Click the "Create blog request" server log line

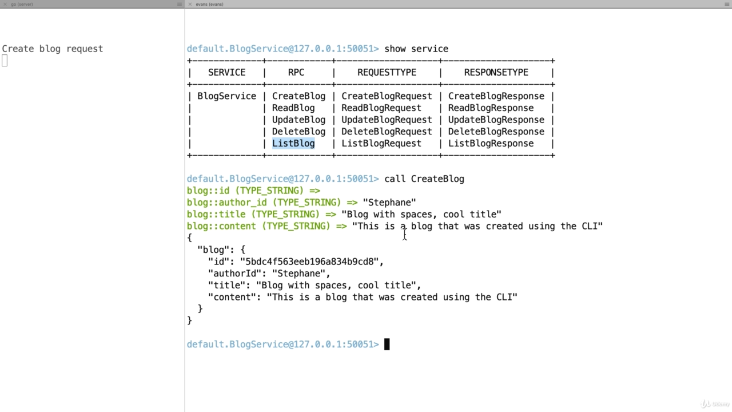pos(53,49)
